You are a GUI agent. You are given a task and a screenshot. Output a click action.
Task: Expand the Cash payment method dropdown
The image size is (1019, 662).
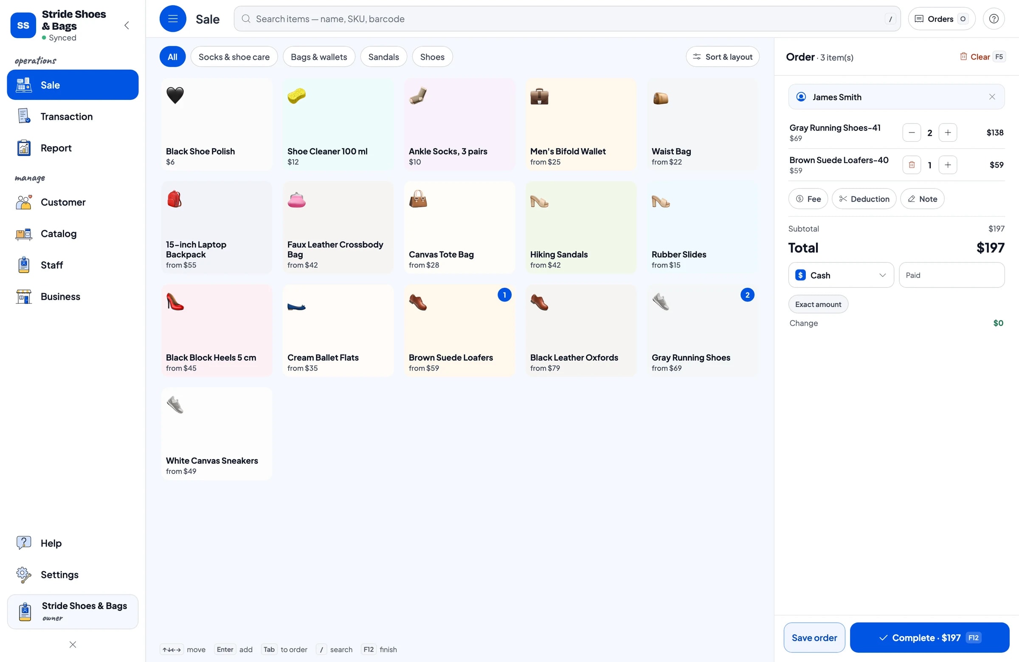coord(840,275)
